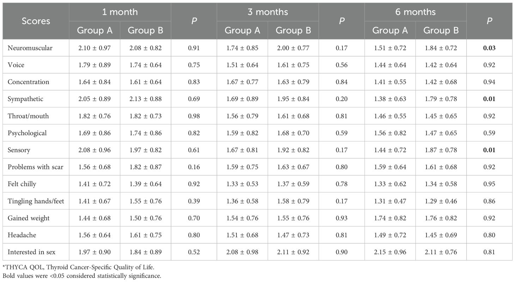
Task: Click the 2.15 ± 0.96 cell
Action: [390, 252]
